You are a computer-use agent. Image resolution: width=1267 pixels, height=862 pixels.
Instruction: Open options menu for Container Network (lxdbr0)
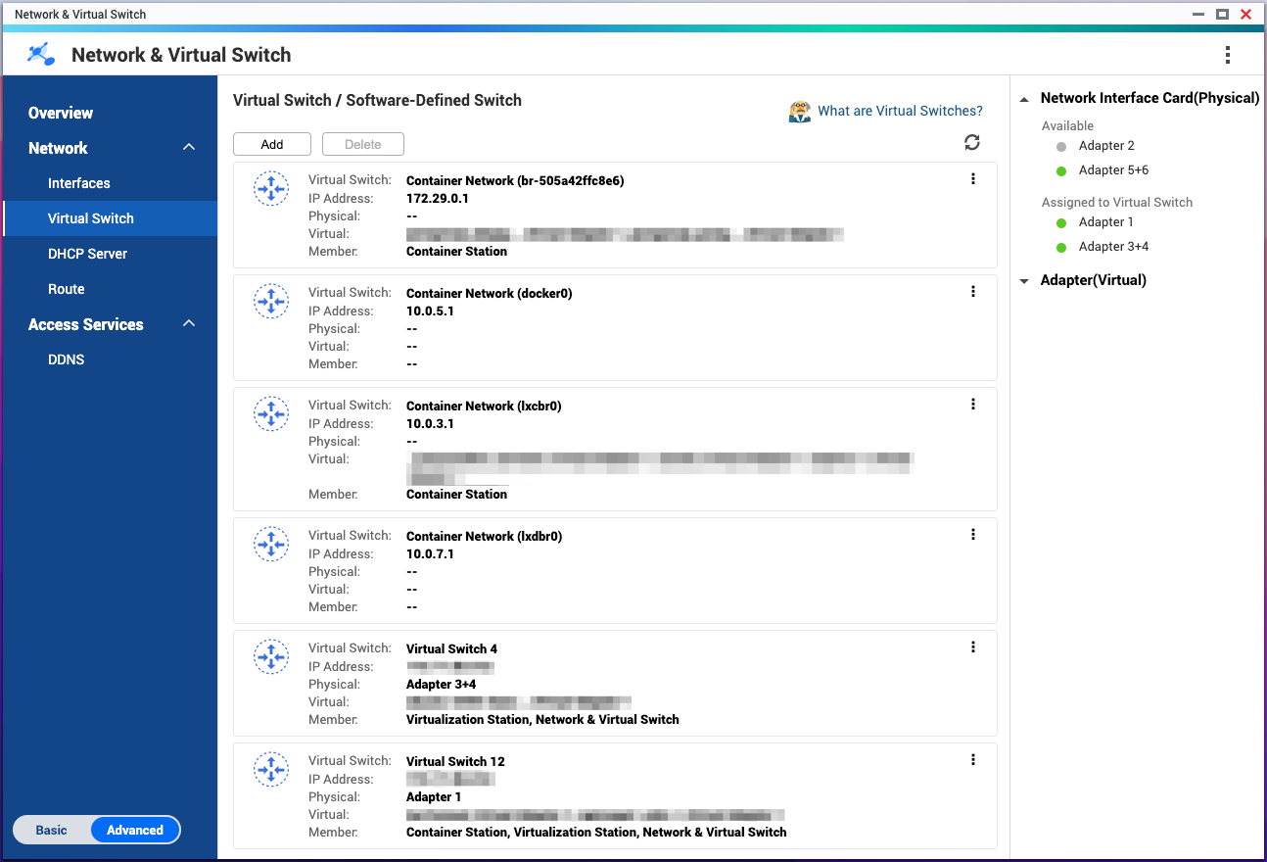[x=972, y=535]
